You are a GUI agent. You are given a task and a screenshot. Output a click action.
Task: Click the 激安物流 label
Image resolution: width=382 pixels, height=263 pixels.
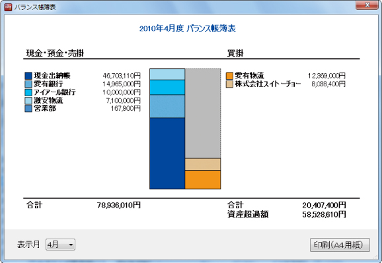(48, 100)
